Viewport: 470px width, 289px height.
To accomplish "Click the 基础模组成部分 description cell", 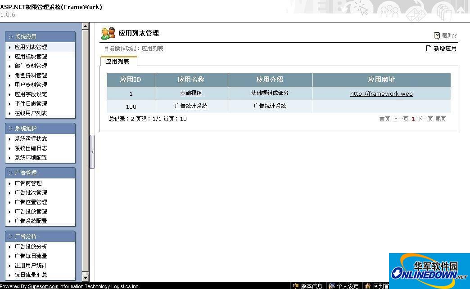I will click(270, 93).
